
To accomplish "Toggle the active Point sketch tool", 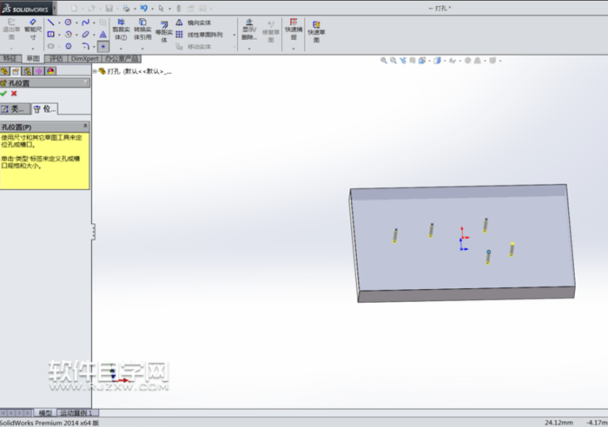I will coord(103,47).
